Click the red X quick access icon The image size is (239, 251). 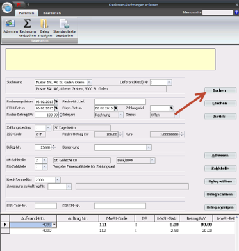pyautogui.click(x=19, y=4)
